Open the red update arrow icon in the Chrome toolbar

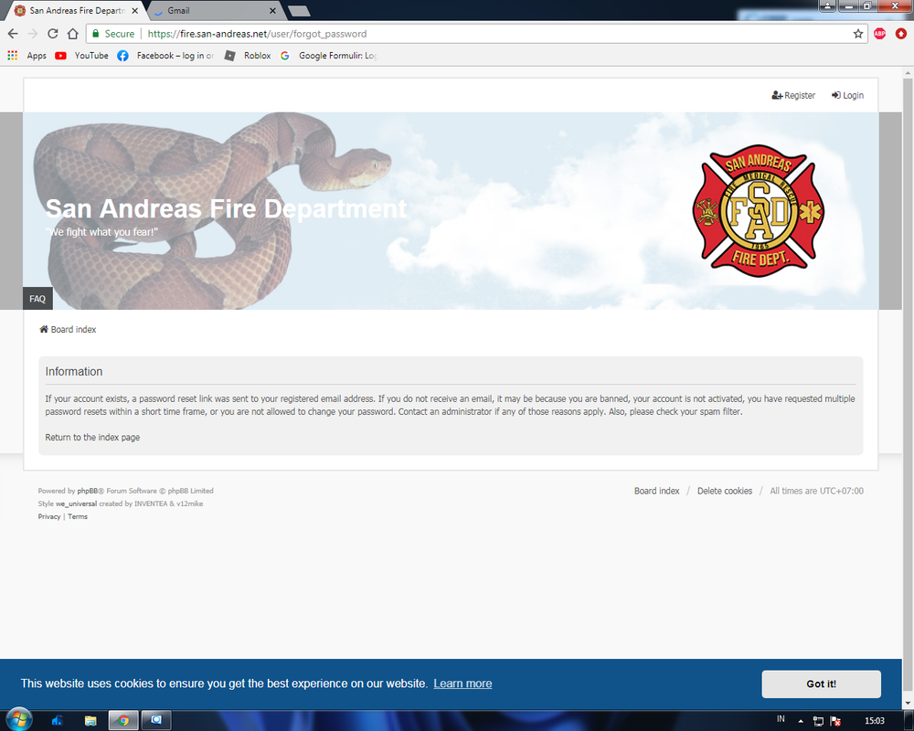[x=900, y=34]
